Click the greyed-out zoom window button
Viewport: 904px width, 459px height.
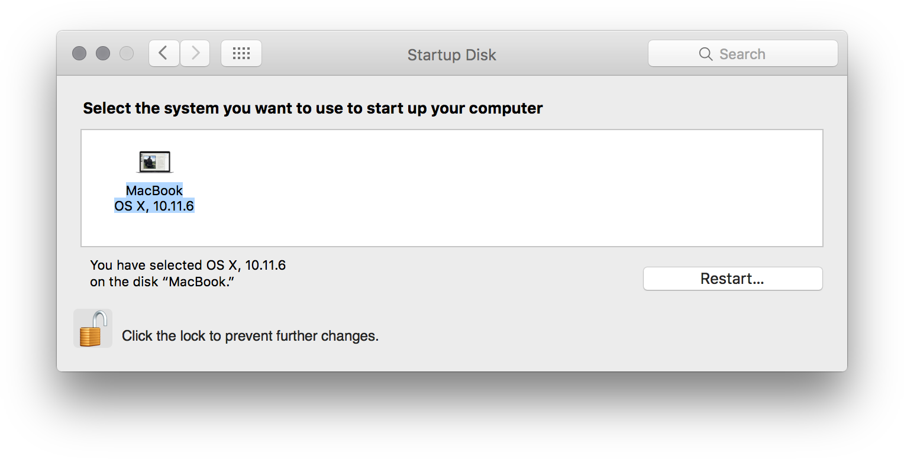[127, 54]
